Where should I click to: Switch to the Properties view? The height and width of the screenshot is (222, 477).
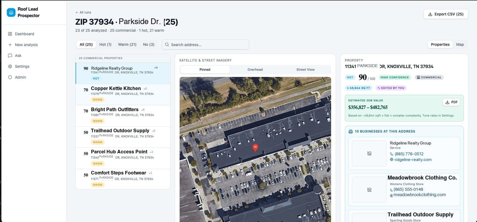440,45
